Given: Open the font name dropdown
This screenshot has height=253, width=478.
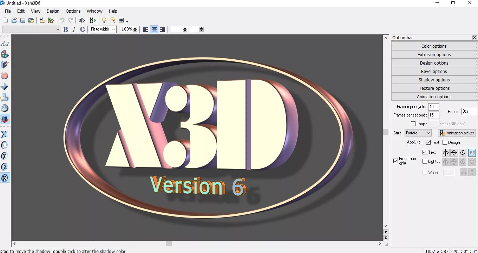Looking at the screenshot, I should [x=58, y=29].
